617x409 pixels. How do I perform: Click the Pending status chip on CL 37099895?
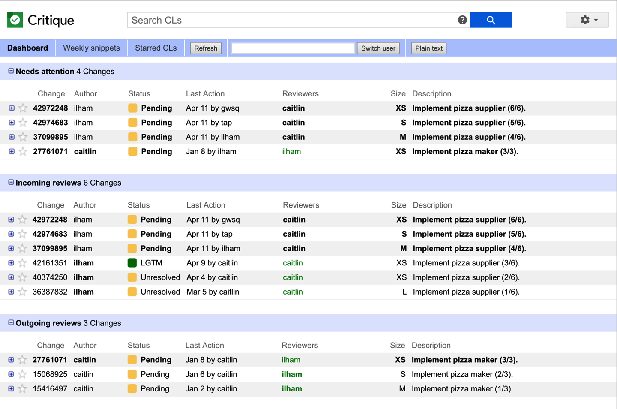[x=133, y=137]
